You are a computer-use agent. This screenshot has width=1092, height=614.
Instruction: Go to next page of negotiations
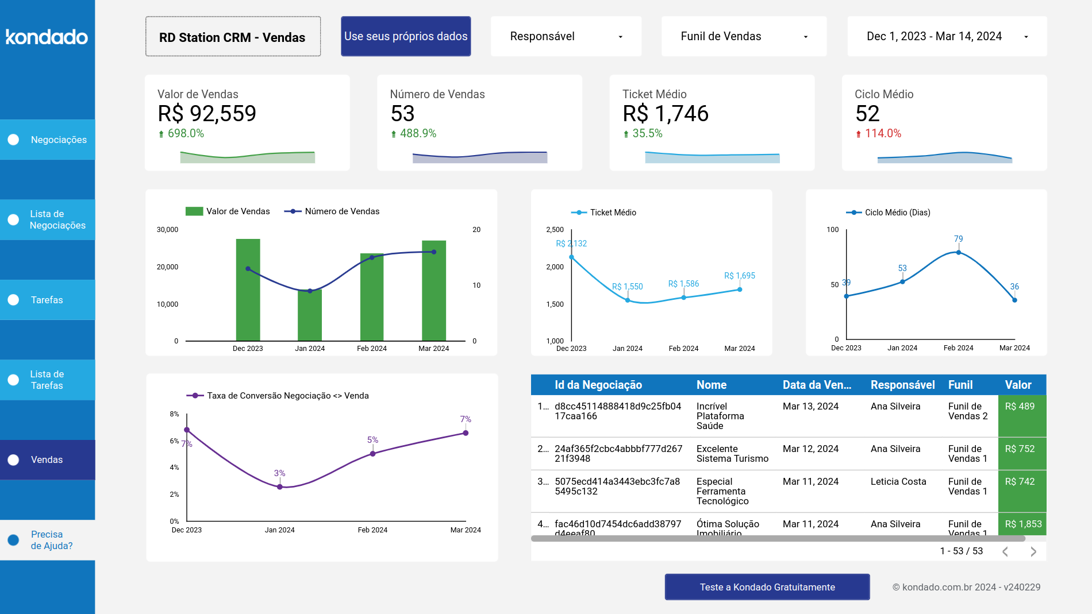[1032, 551]
